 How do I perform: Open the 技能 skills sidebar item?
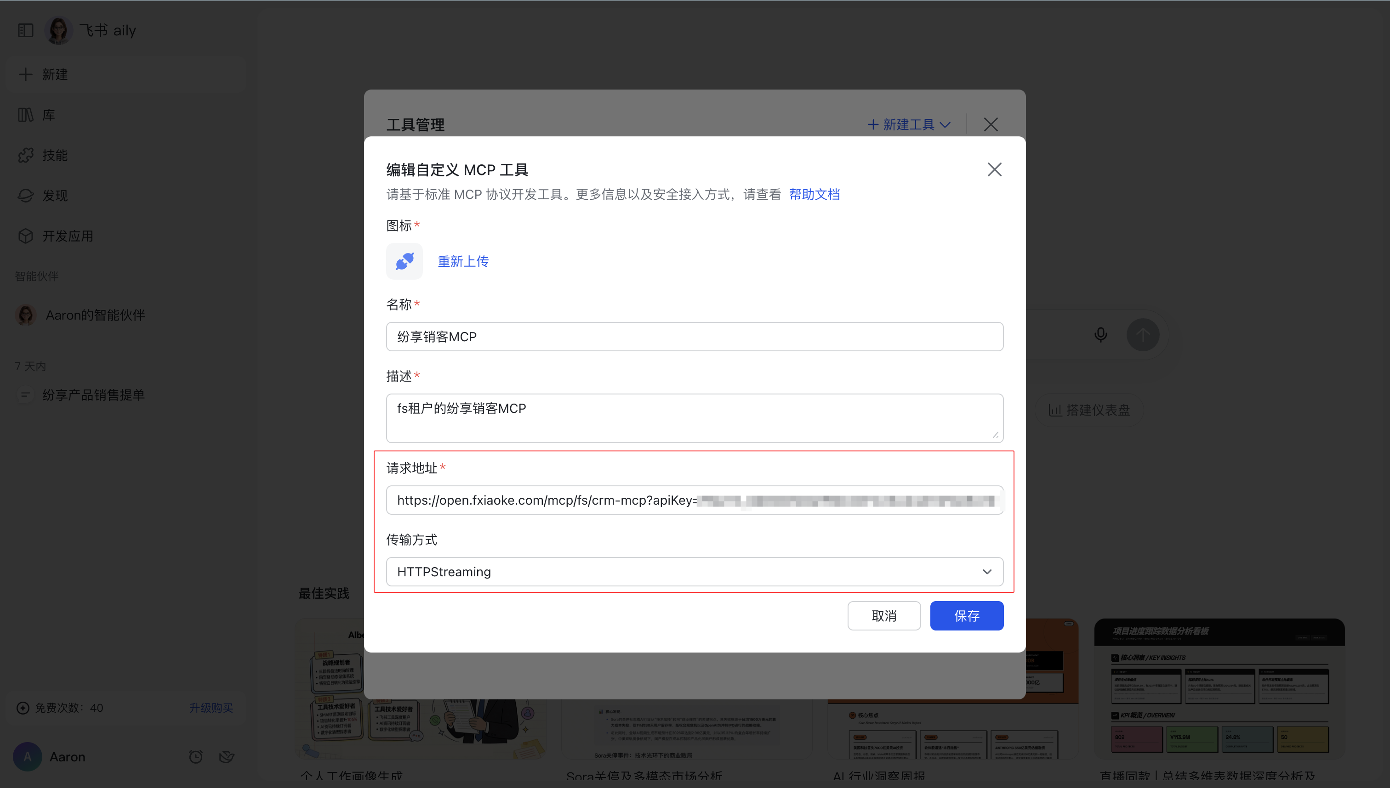55,155
